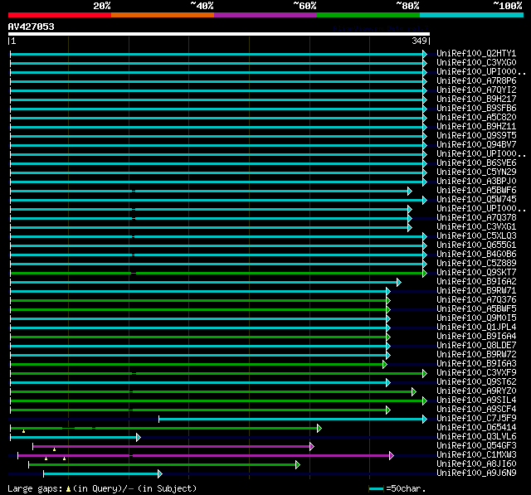
Task: Click the arrowhead ending the Q3LVL6 alignment
Action: (x=139, y=437)
